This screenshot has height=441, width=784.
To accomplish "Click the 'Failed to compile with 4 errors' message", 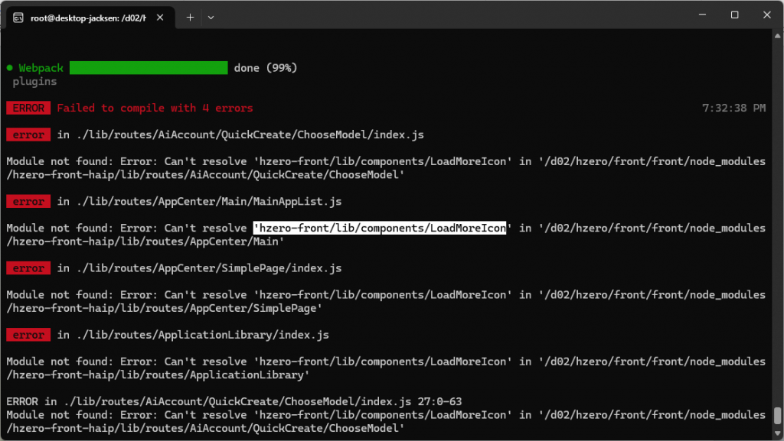I will click(155, 108).
